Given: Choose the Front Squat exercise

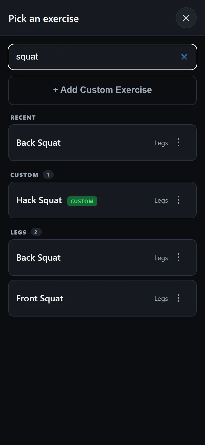Looking at the screenshot, I should 103,298.
